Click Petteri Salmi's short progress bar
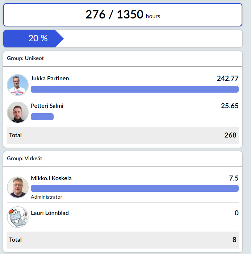This screenshot has width=251, height=254. [x=42, y=117]
